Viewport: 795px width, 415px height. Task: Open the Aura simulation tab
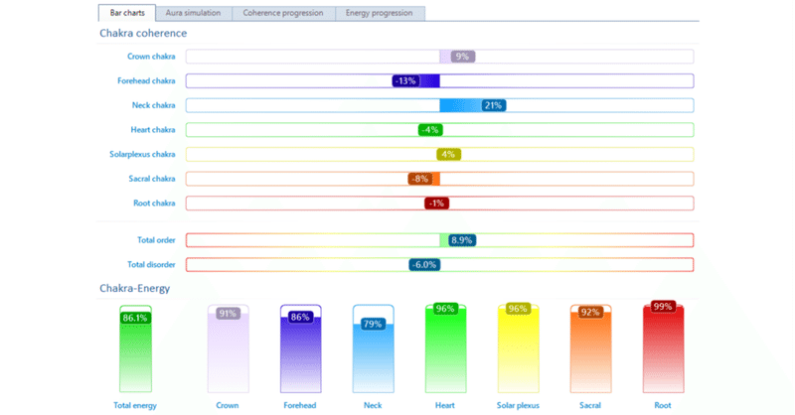[193, 13]
